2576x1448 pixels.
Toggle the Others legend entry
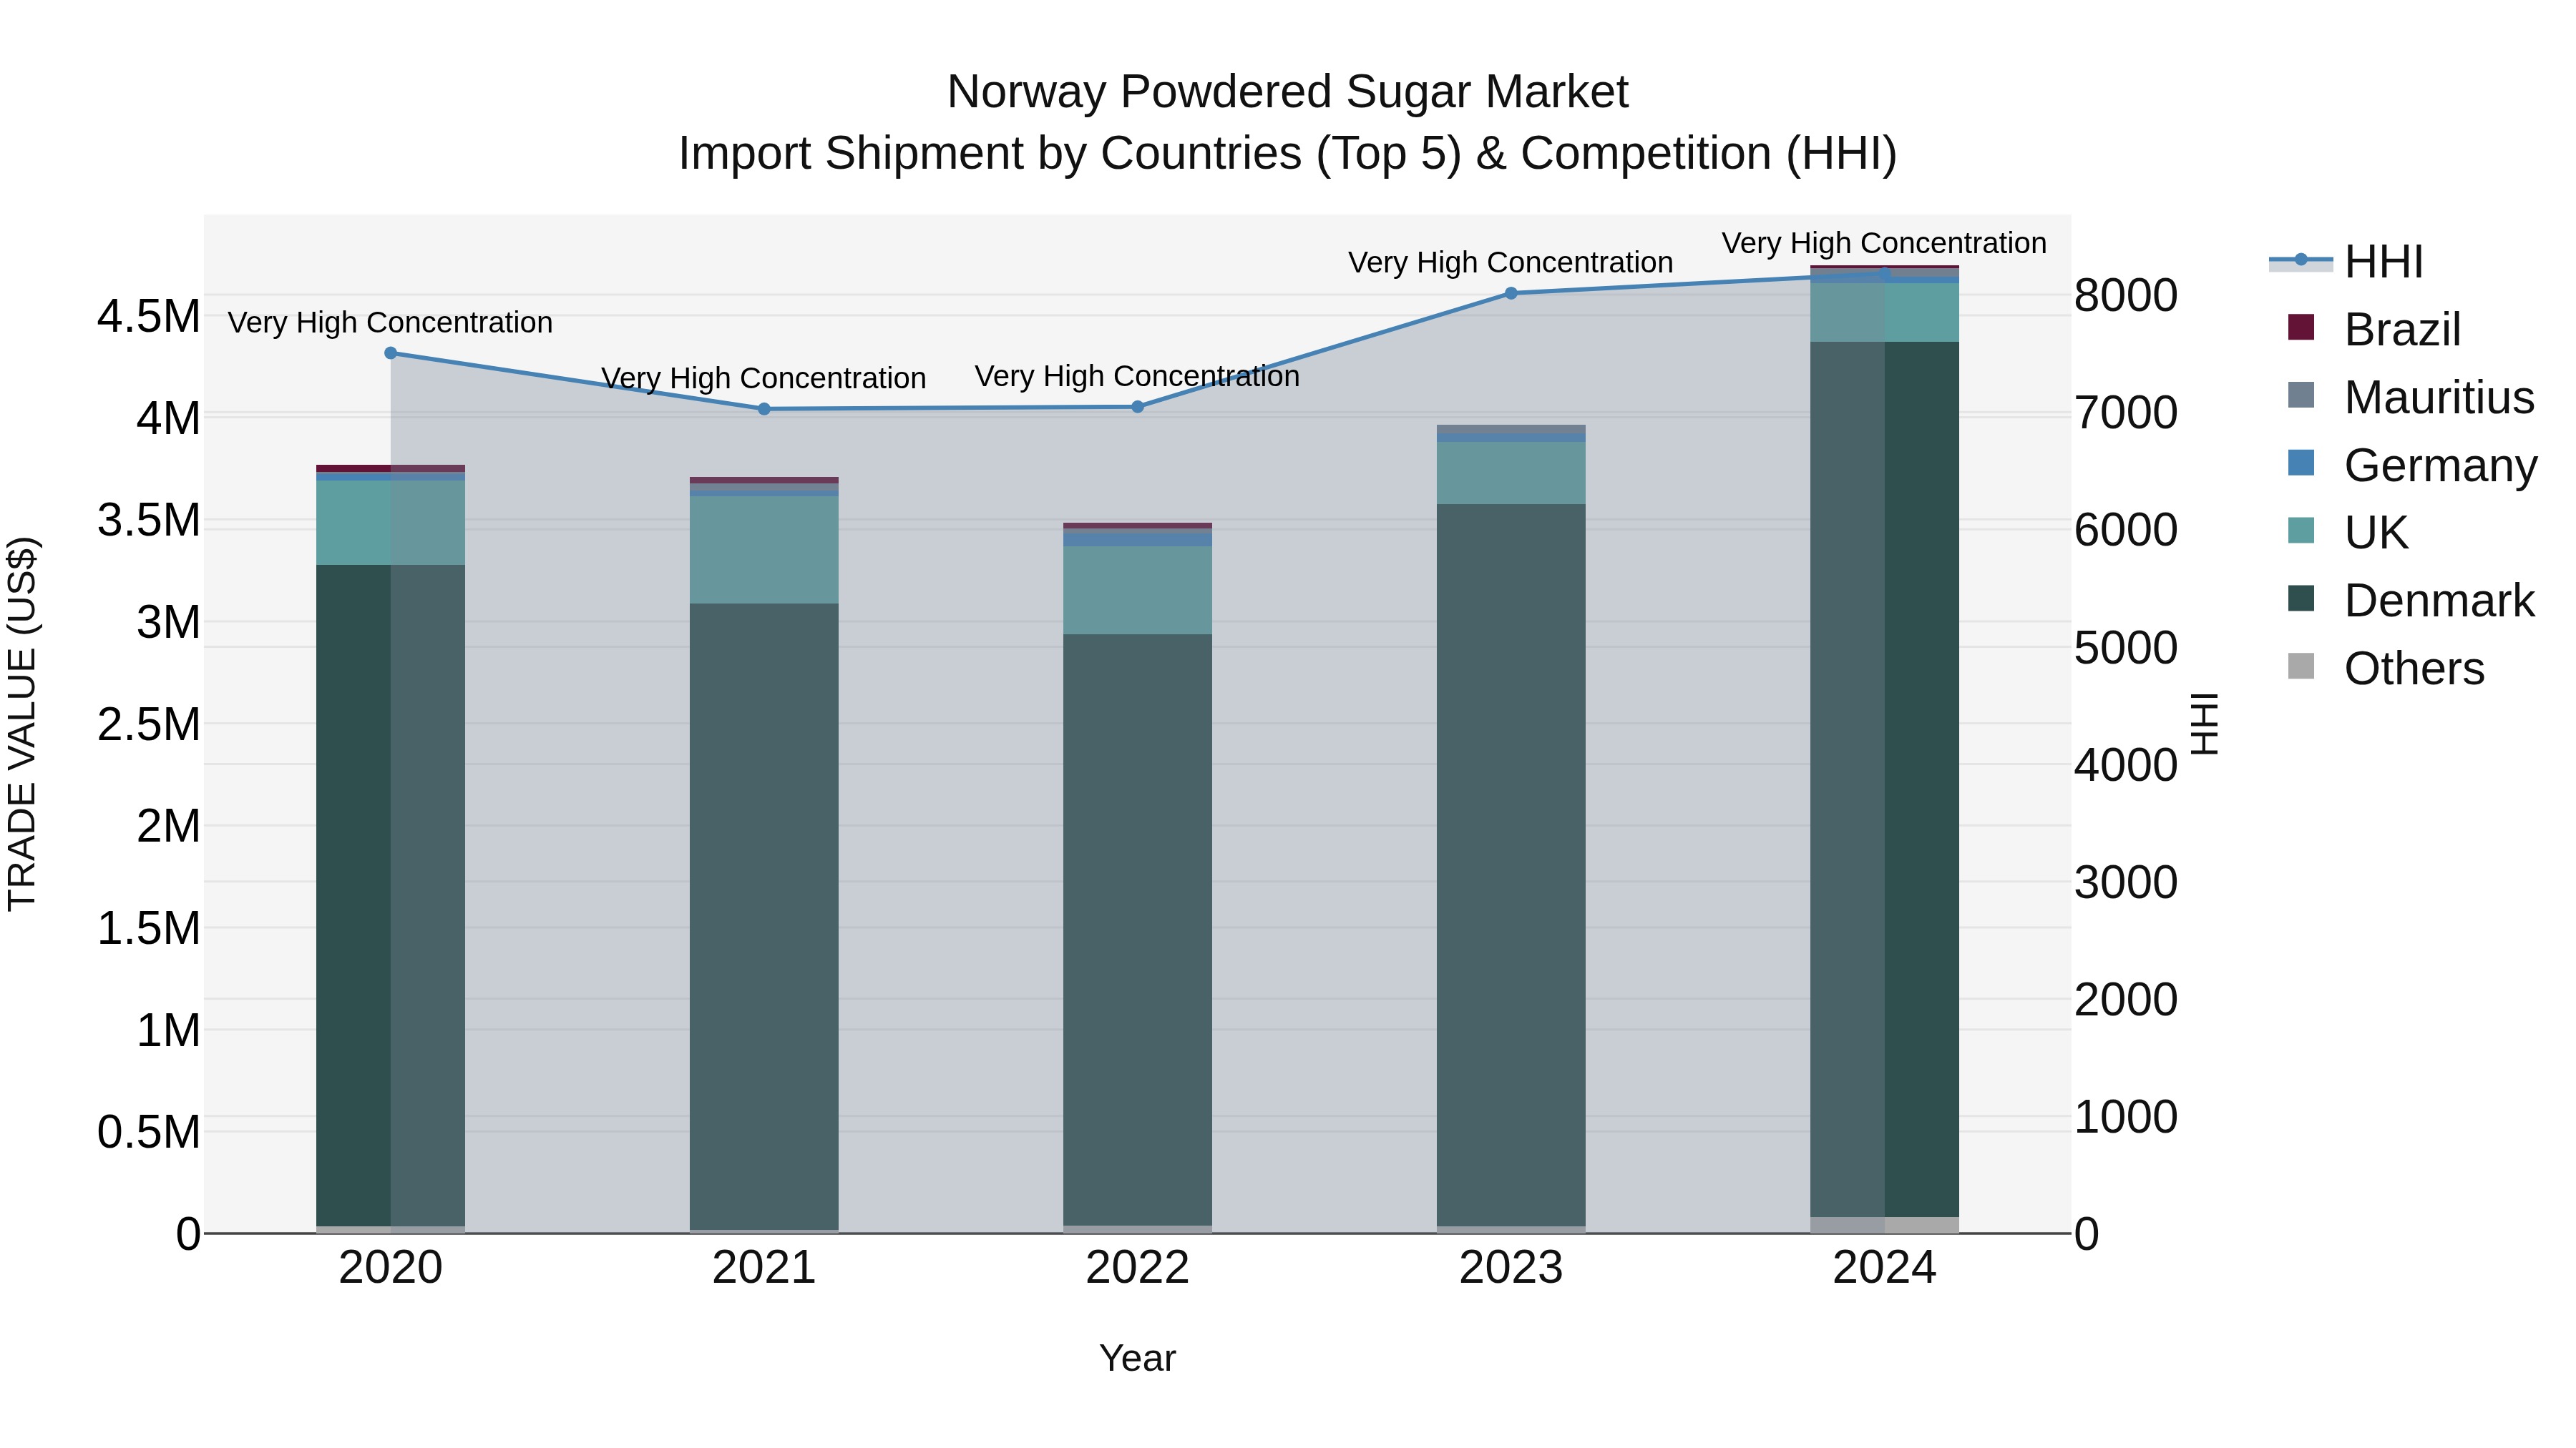click(x=2386, y=669)
